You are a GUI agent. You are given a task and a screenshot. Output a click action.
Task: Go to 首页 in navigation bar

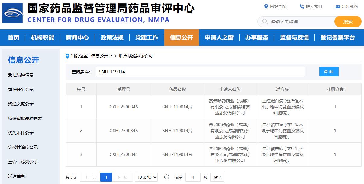[14, 38]
